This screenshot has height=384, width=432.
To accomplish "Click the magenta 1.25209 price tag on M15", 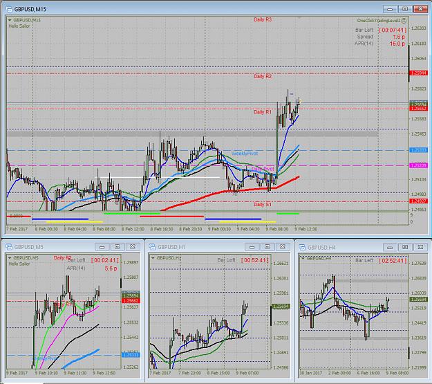I will point(418,165).
